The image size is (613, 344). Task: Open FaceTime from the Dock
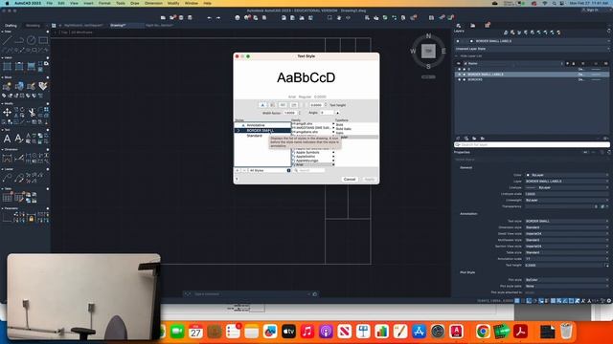click(x=177, y=332)
